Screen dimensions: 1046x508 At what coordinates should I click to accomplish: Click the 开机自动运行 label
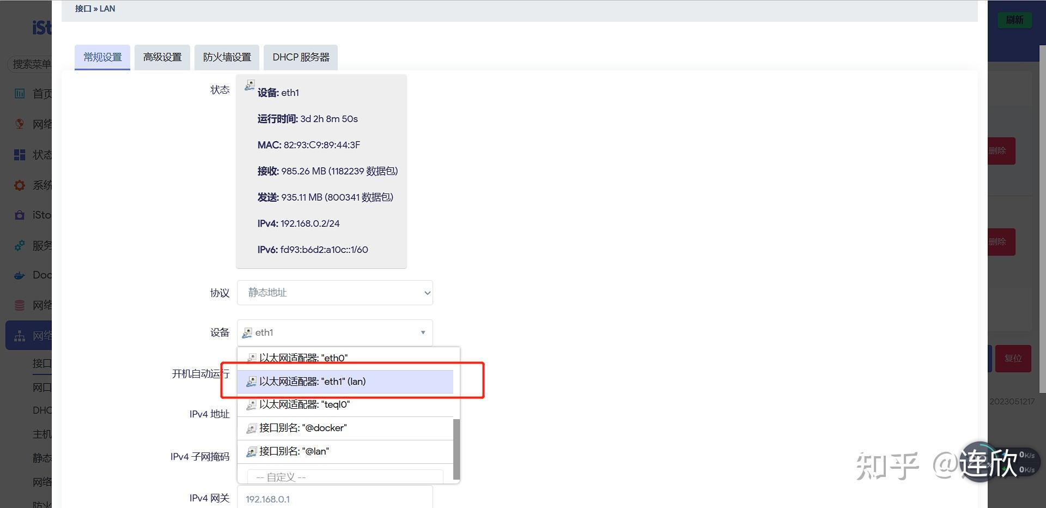[200, 374]
